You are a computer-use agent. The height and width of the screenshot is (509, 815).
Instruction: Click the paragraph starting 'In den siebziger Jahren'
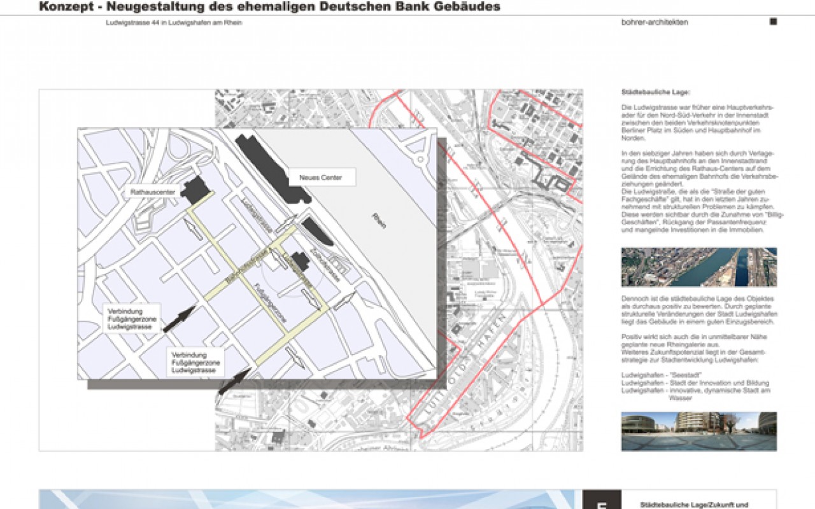[x=702, y=192]
